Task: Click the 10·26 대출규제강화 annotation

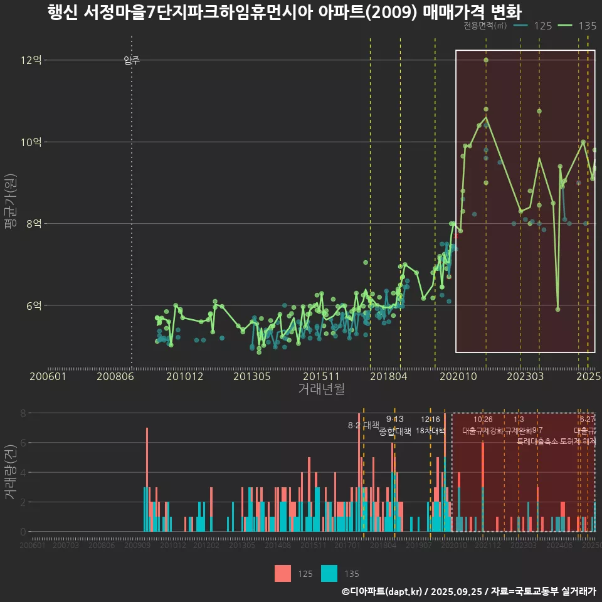Action: [x=483, y=425]
